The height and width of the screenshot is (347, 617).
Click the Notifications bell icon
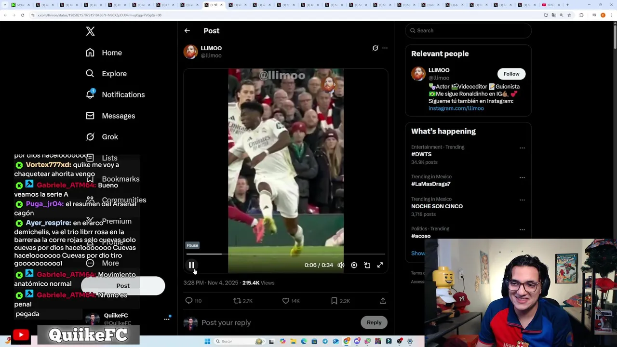tap(90, 94)
